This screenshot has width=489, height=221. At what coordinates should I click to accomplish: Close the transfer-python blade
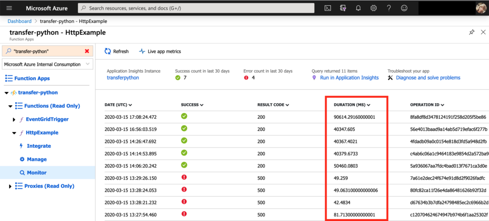coord(483,32)
